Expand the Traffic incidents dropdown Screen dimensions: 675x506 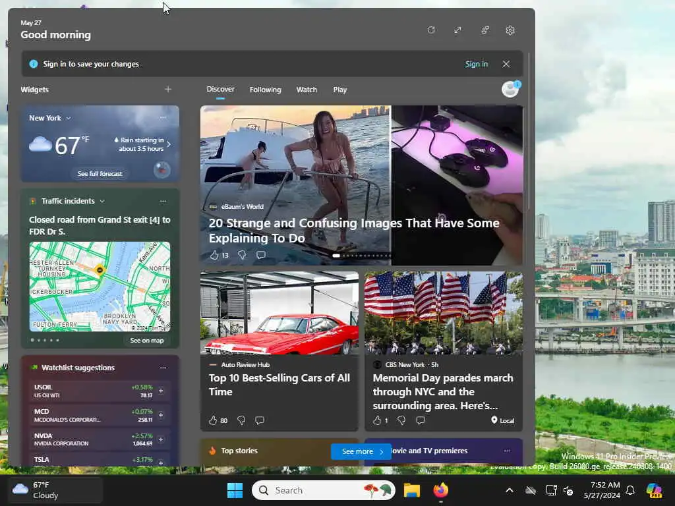(102, 201)
